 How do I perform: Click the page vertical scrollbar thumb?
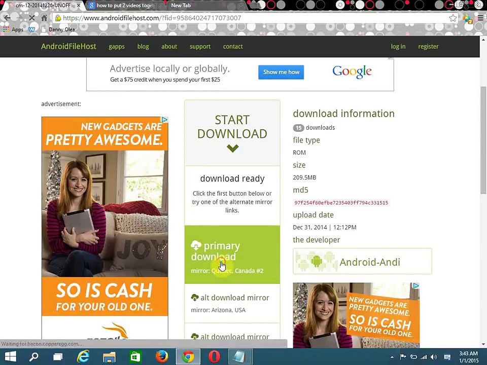(x=483, y=140)
